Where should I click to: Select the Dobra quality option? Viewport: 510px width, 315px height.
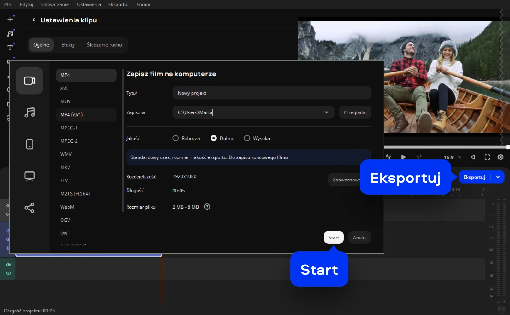214,138
